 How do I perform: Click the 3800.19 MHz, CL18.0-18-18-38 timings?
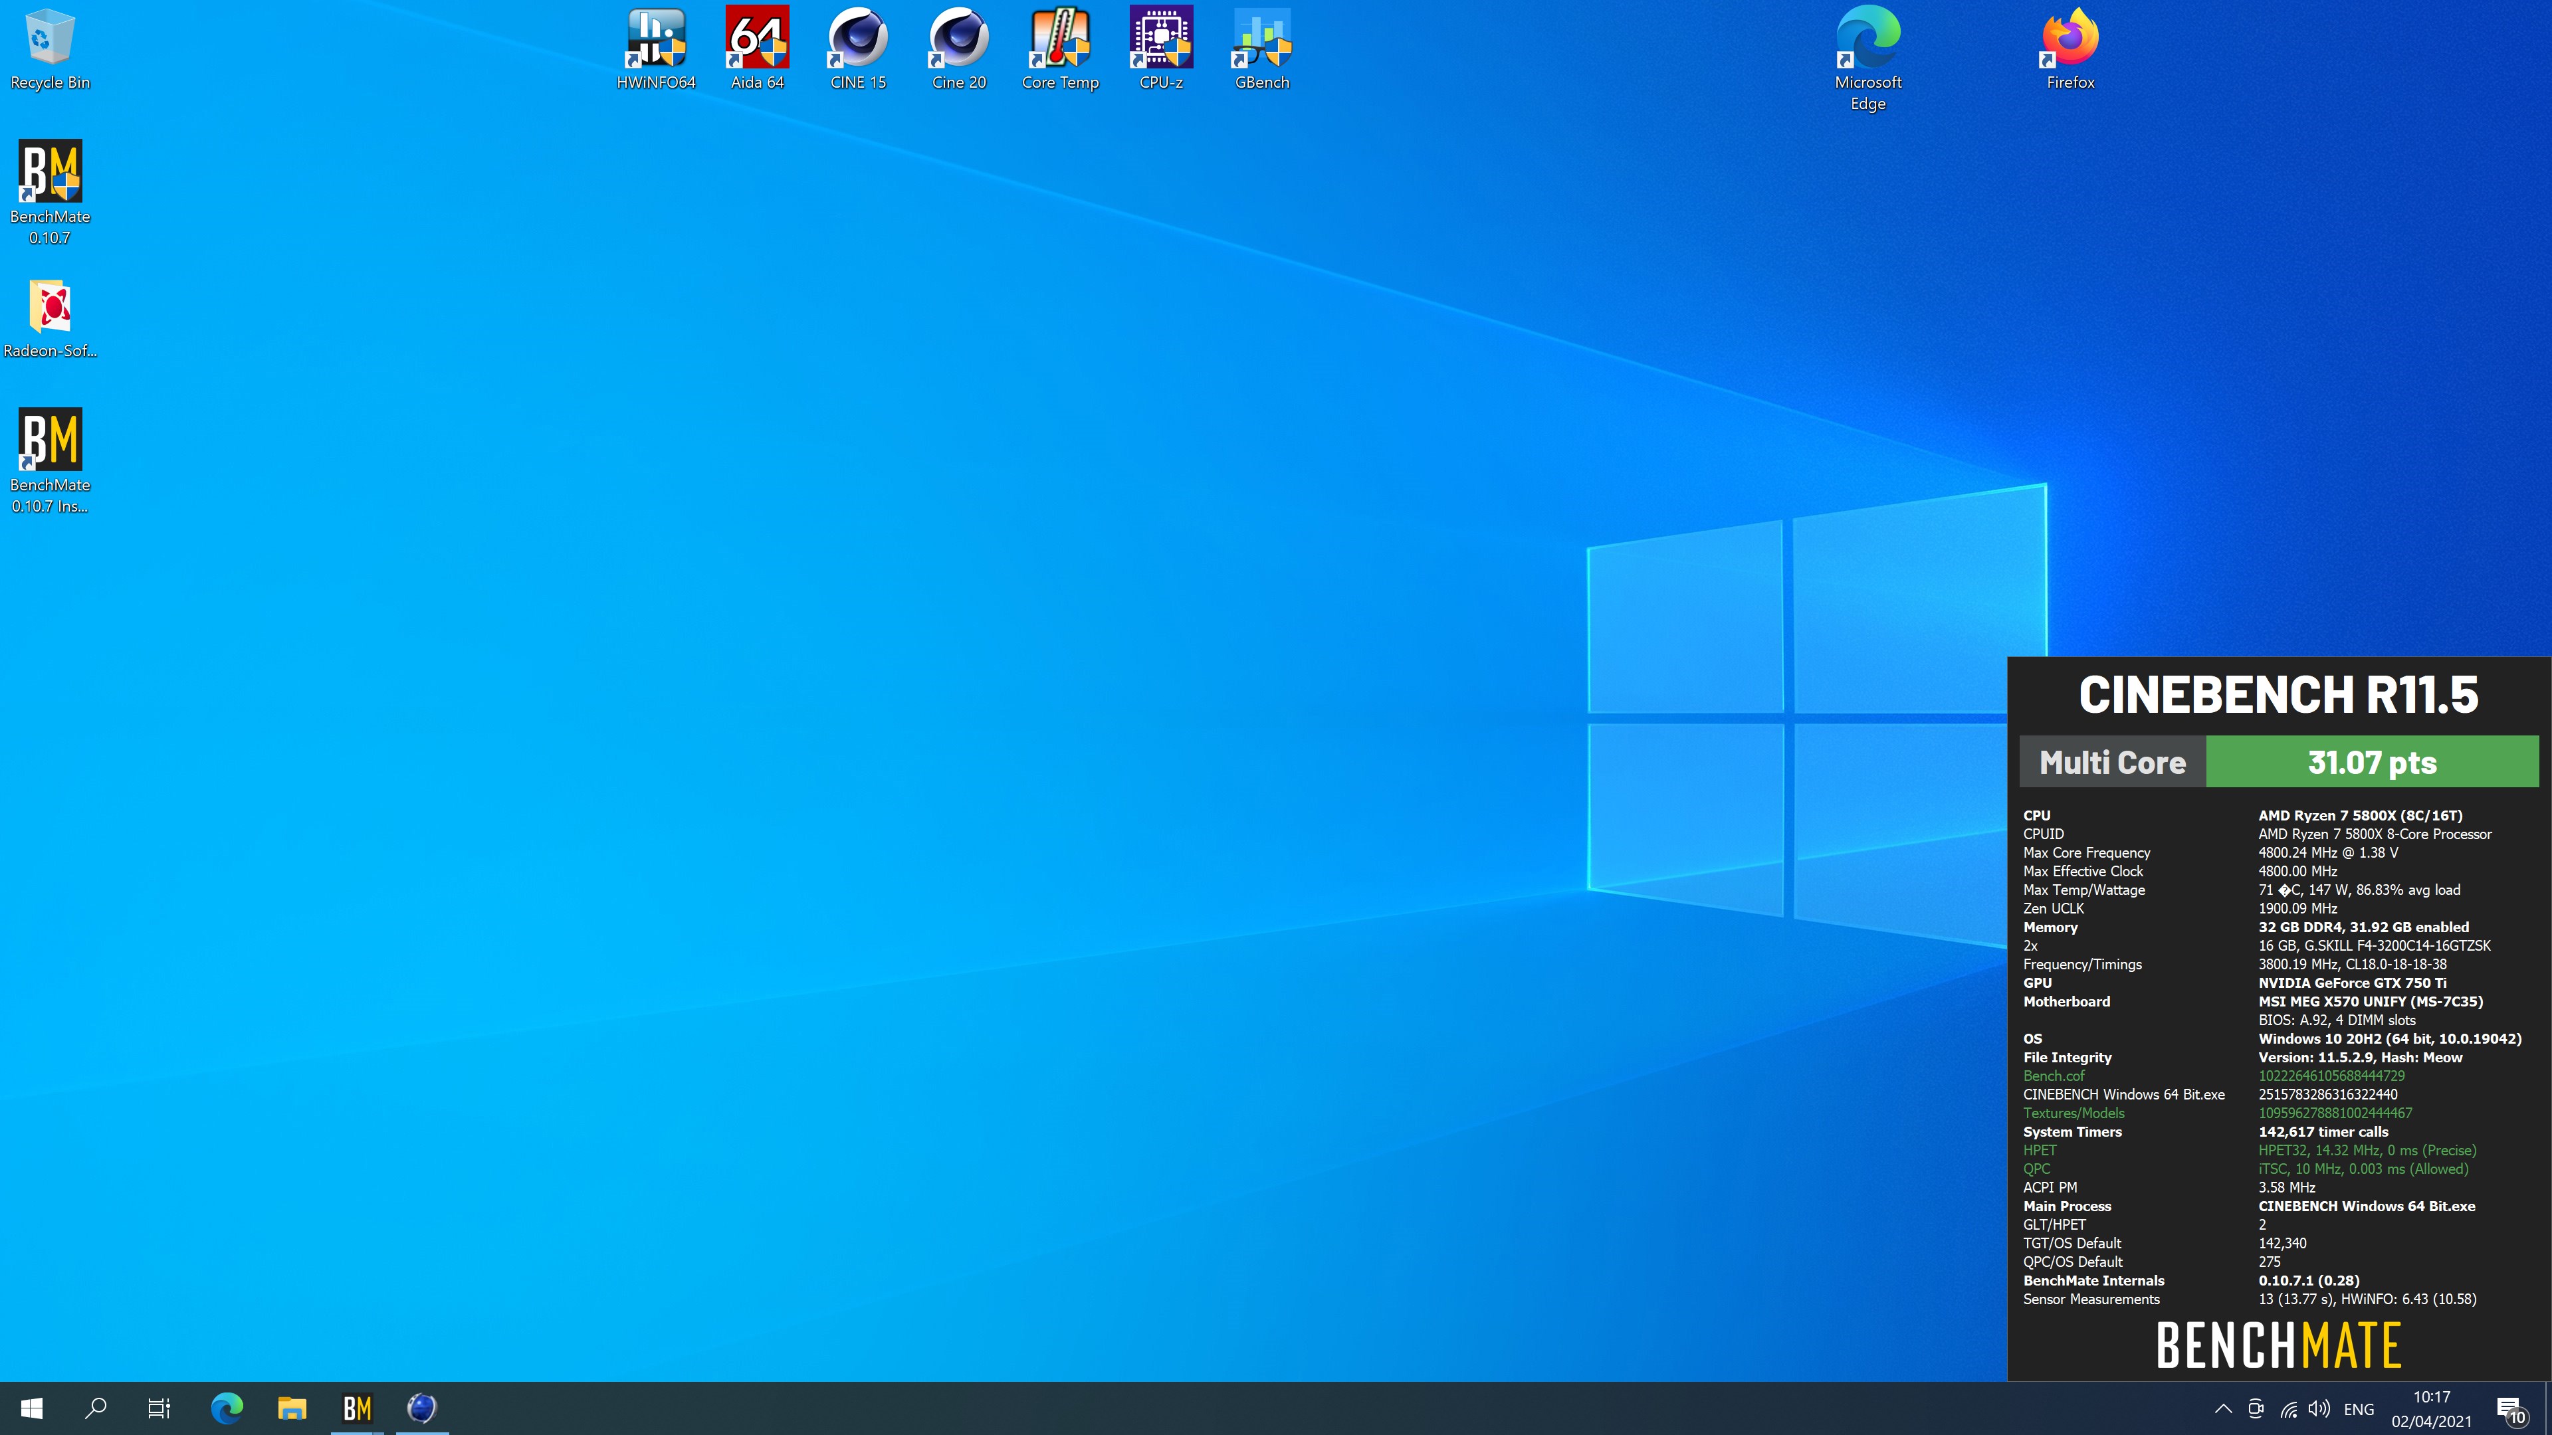pyautogui.click(x=2352, y=965)
